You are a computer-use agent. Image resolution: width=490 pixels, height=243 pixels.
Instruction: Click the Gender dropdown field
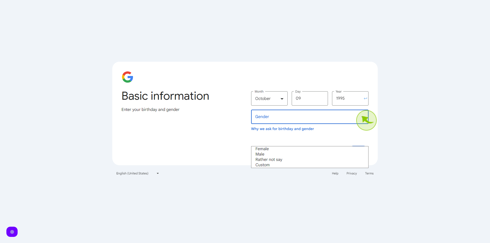pos(310,117)
